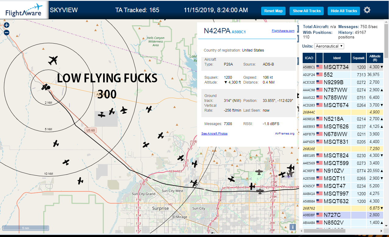389x237 pixels.
Task: Click the A50BC1 hex code beside N424PA
Action: pyautogui.click(x=239, y=32)
